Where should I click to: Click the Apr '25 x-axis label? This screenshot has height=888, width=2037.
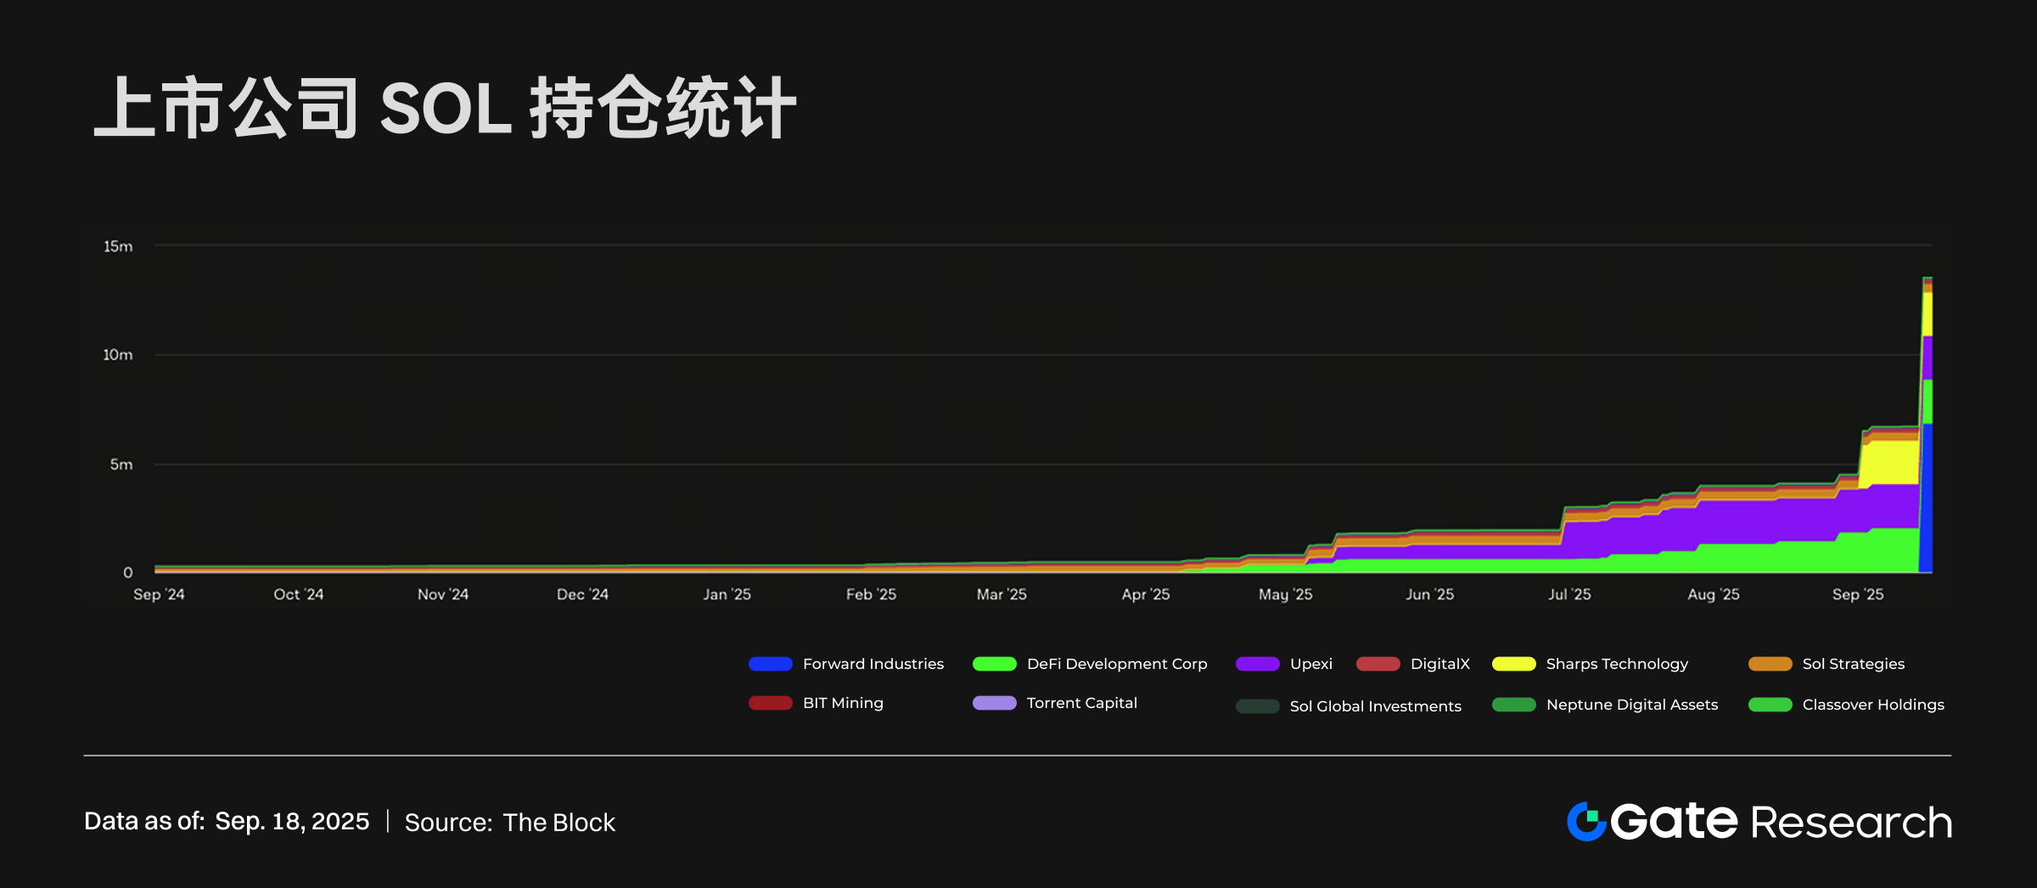1146,594
